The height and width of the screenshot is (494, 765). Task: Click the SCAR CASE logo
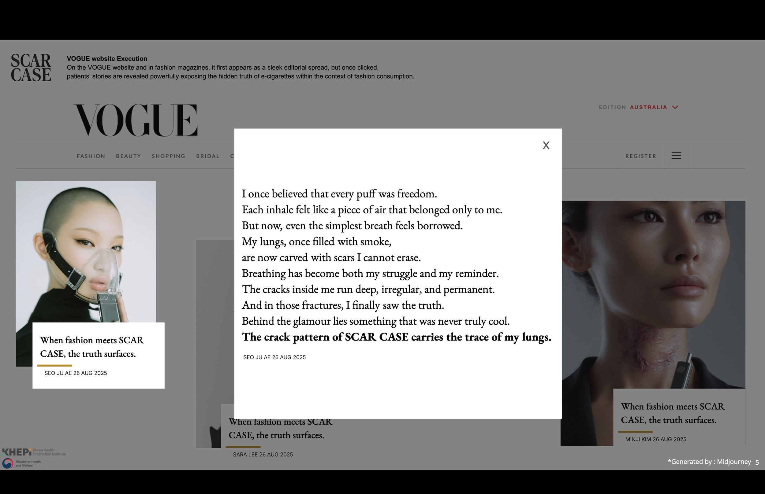[31, 67]
